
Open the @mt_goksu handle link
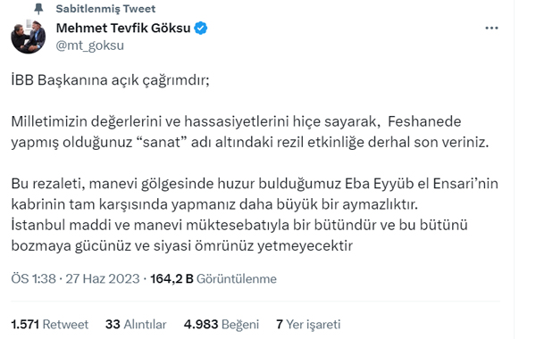click(x=90, y=45)
